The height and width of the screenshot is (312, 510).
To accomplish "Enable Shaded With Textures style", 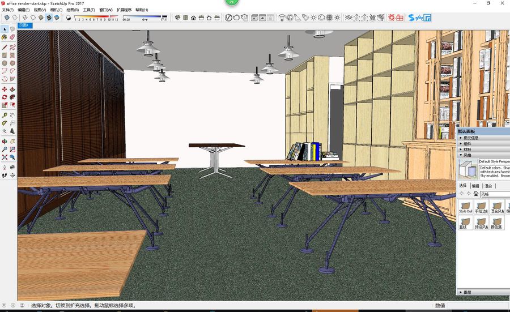I will (x=49, y=18).
